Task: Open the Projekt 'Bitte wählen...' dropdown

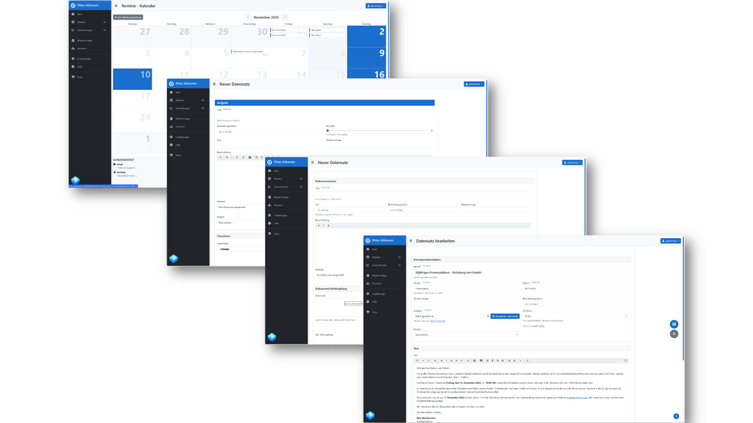Action: pyautogui.click(x=467, y=335)
